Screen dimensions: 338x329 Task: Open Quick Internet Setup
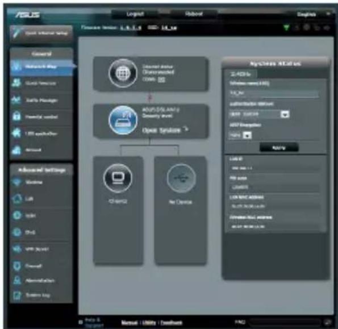point(41,34)
